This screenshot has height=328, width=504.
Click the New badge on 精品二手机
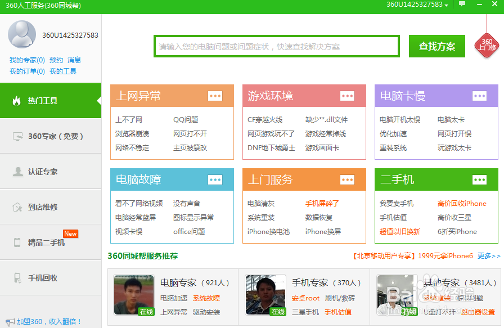pos(70,234)
